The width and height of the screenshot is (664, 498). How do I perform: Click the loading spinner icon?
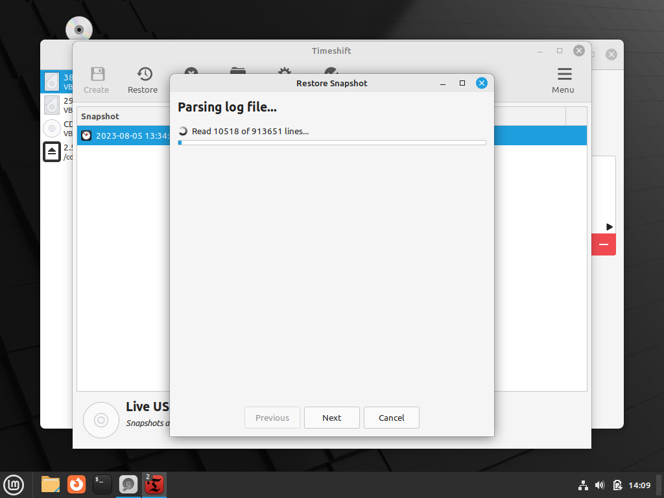pyautogui.click(x=183, y=131)
